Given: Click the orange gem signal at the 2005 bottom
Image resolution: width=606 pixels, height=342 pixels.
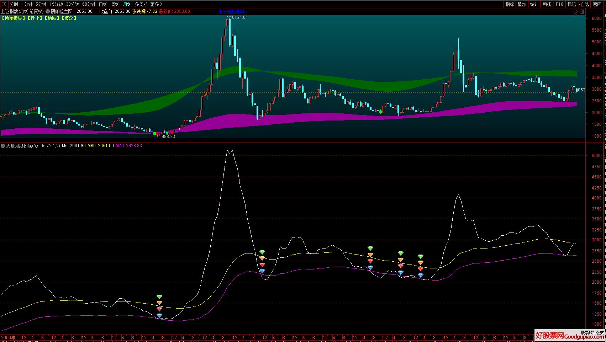Looking at the screenshot, I should [159, 303].
